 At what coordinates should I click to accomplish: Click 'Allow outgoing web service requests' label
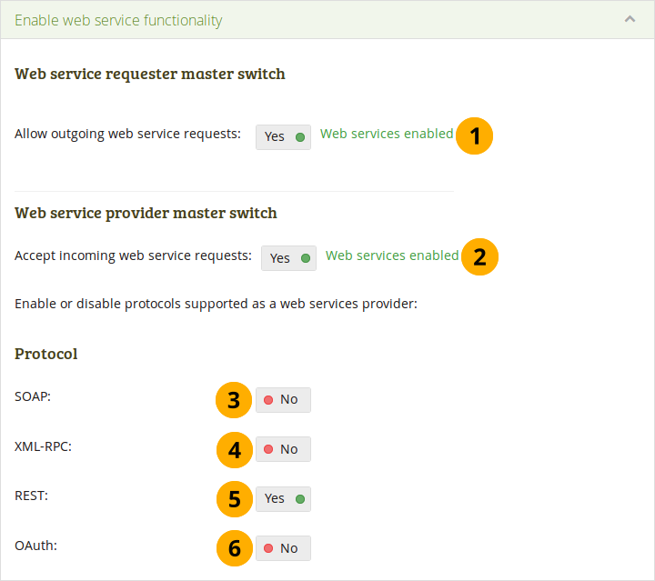click(127, 134)
